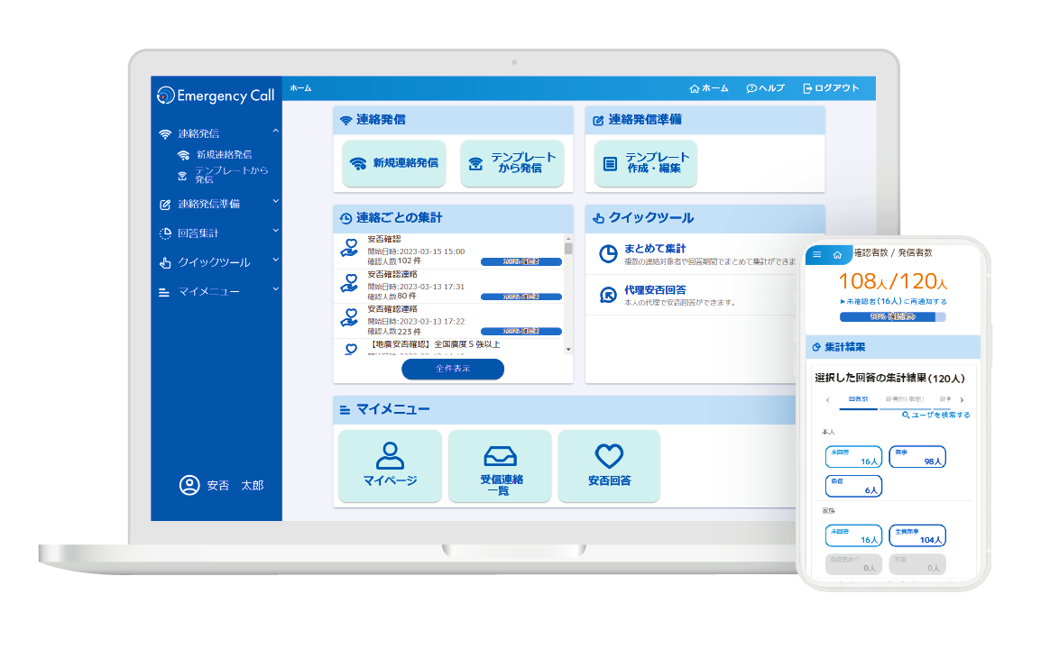Tap the hamburger menu icon on phone
The image size is (1059, 649).
coord(817,255)
